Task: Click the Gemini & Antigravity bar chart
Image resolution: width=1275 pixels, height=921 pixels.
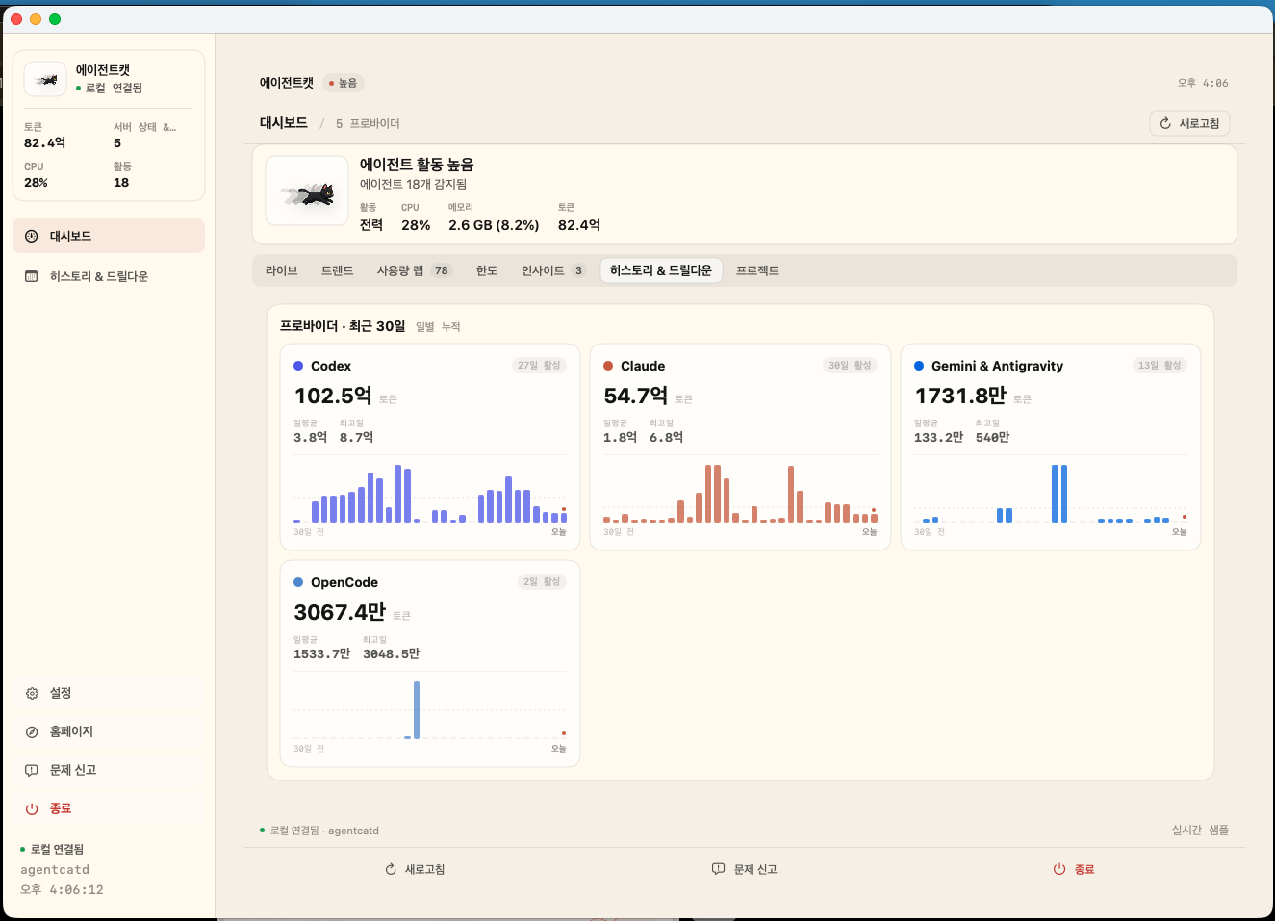Action: 1051,494
